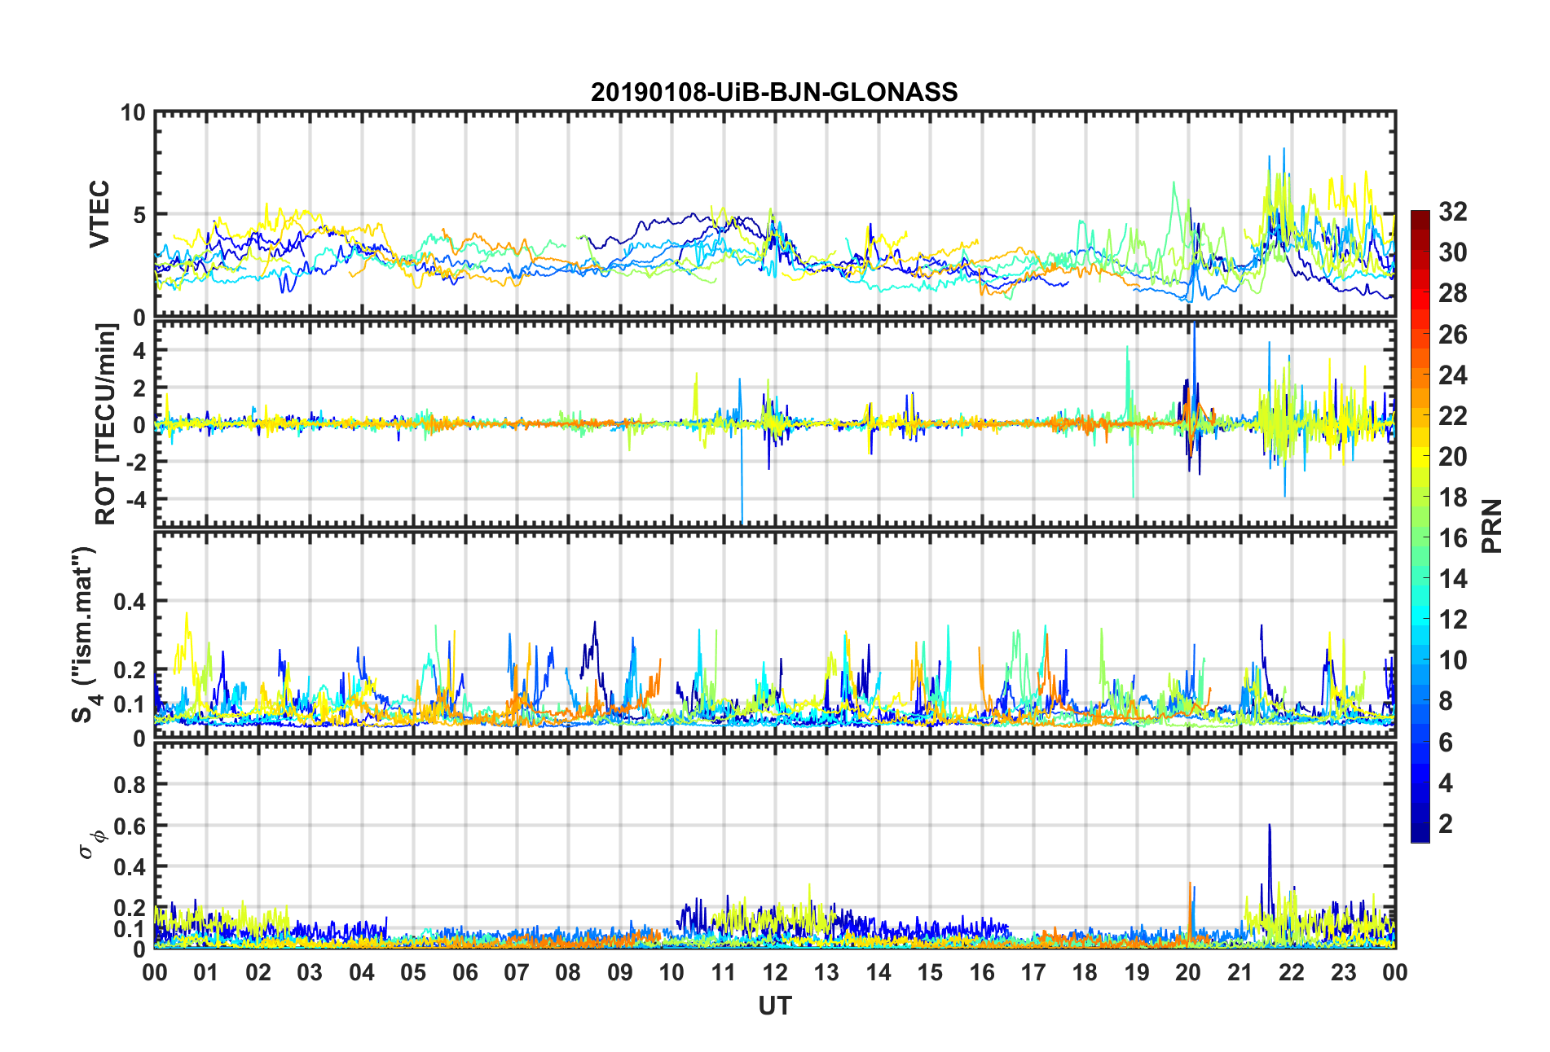Viewport: 1550px width, 1052px height.
Task: Select the "0.4" tick on the S4 axis
Action: pos(130,602)
